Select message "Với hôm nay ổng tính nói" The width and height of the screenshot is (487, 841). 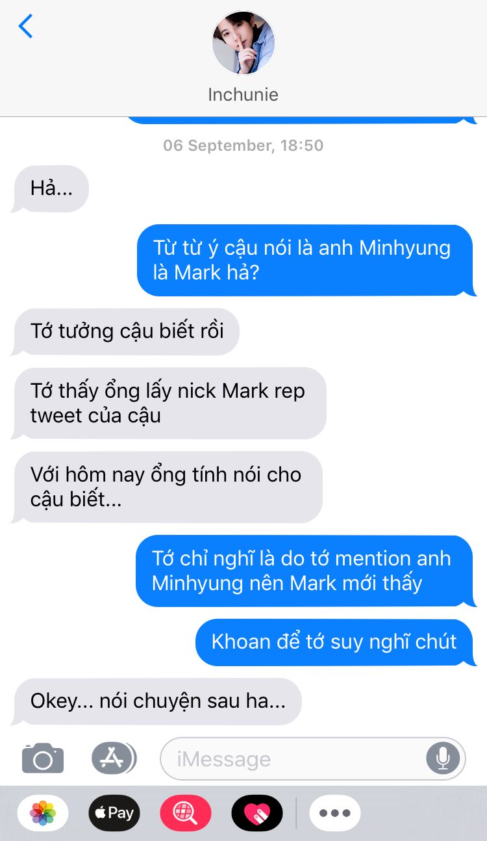pyautogui.click(x=166, y=487)
